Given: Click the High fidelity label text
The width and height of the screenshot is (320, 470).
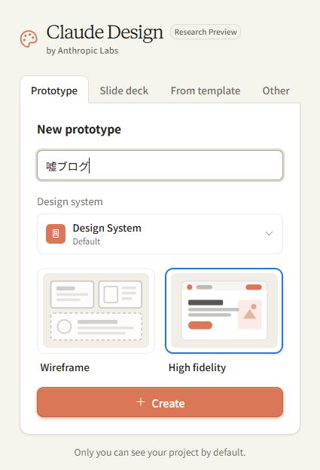Looking at the screenshot, I should [197, 367].
